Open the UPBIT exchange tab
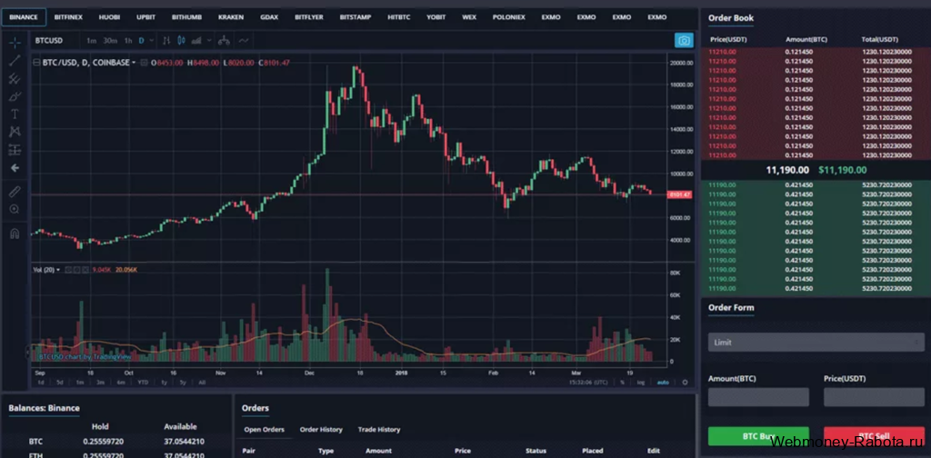 [x=146, y=17]
